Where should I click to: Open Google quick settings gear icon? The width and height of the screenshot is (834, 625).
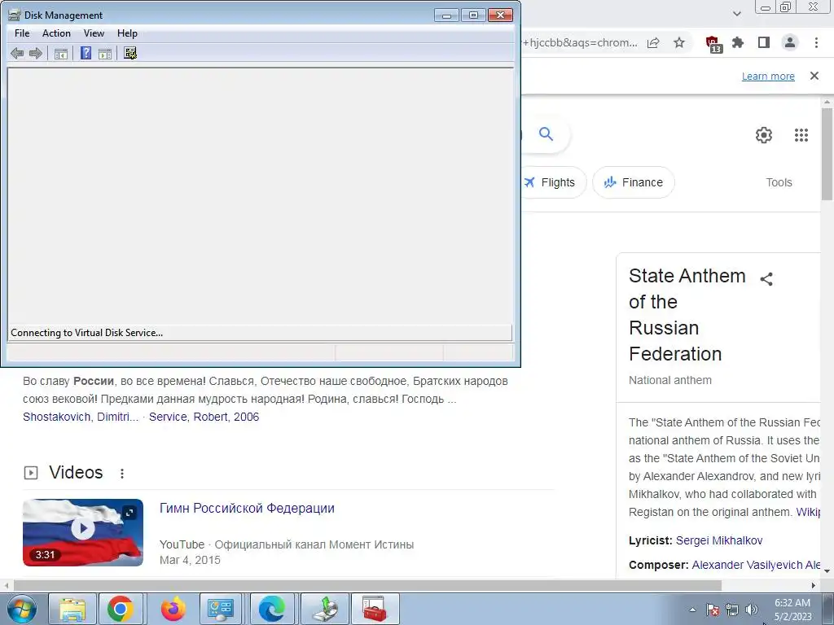tap(764, 135)
